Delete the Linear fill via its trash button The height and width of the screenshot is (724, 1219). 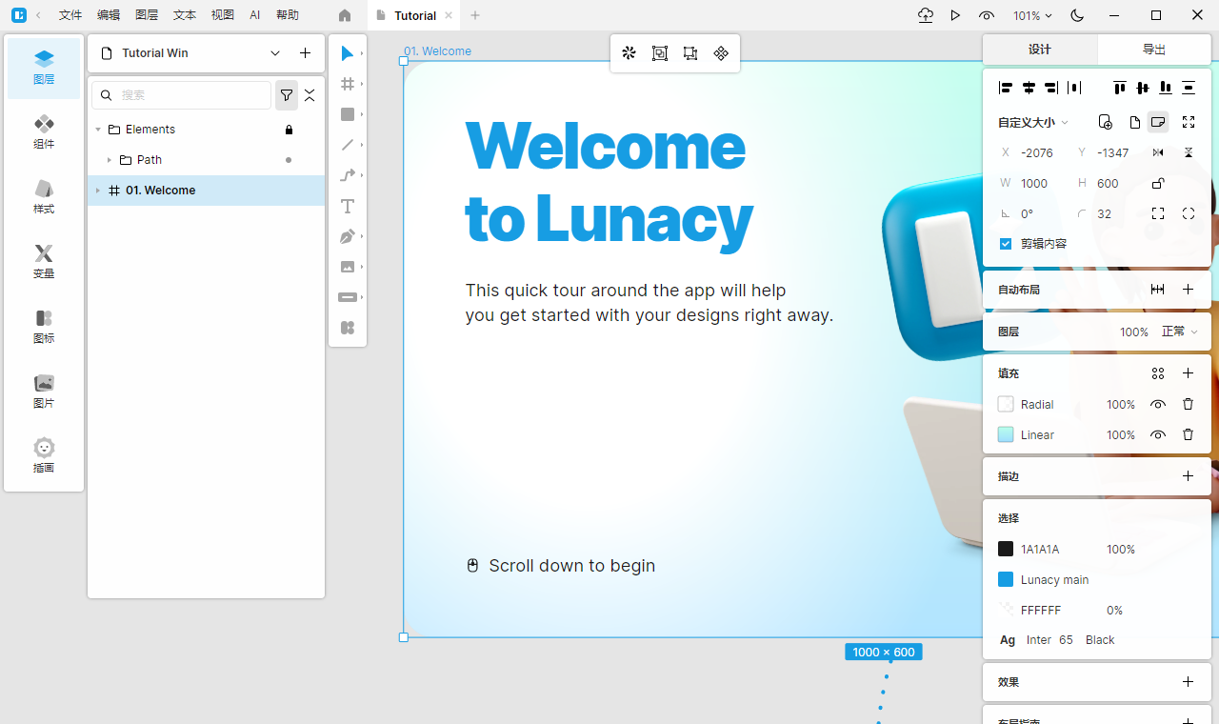1187,434
